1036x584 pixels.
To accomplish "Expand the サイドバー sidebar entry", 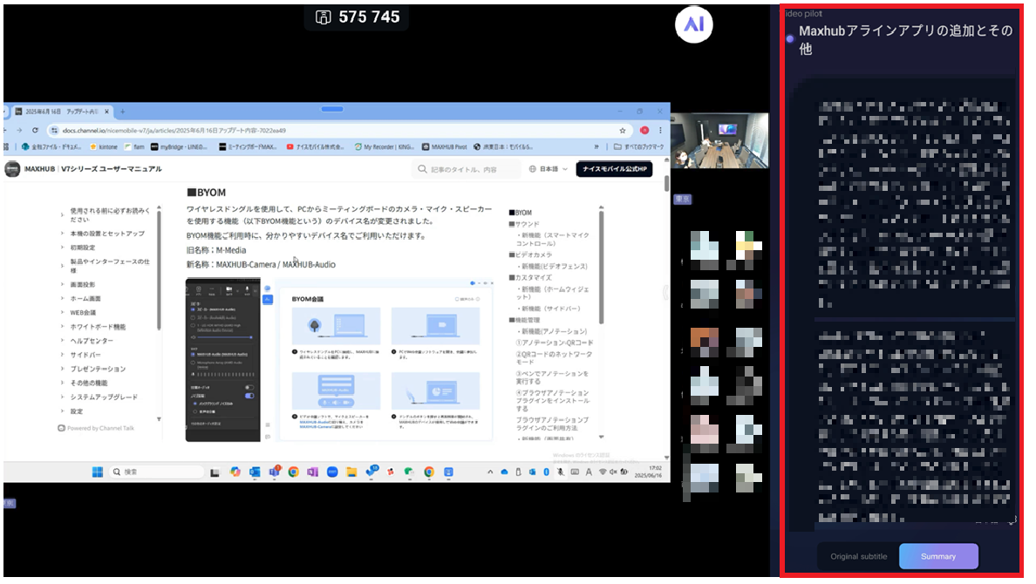I will click(x=85, y=355).
